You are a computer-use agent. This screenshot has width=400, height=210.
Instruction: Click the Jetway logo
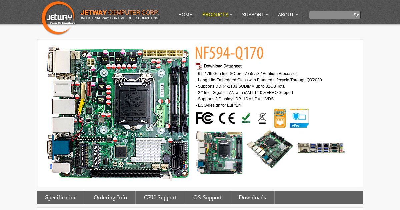pyautogui.click(x=59, y=18)
